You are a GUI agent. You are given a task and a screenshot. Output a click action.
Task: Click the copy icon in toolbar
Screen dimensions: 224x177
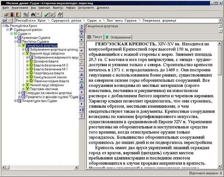[26, 14]
